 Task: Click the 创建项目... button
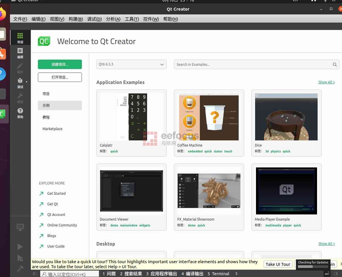[60, 65]
